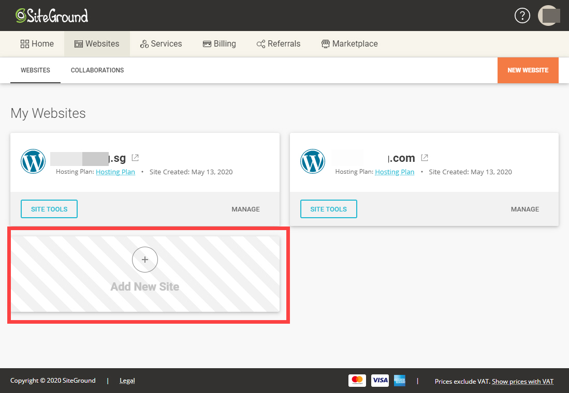This screenshot has height=393, width=569.
Task: Switch to the WEBSITES tab
Action: [35, 70]
